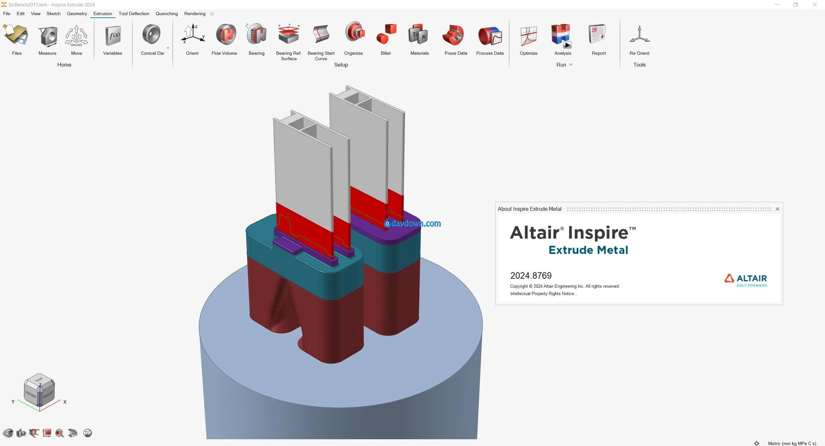Click the Re Orient tool
The height and width of the screenshot is (446, 825).
[640, 34]
